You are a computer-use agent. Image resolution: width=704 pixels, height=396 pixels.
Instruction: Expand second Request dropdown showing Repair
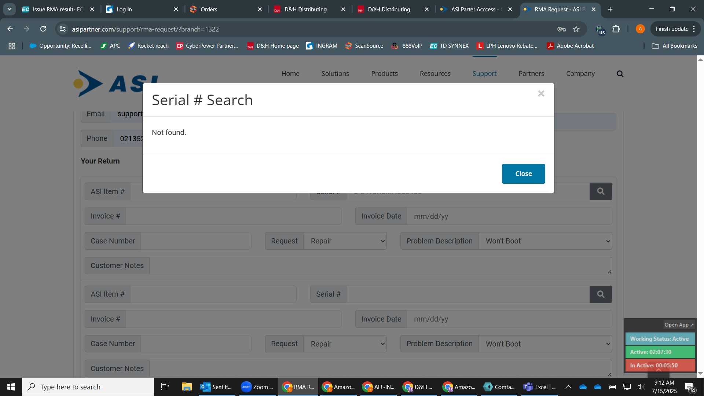pos(345,344)
